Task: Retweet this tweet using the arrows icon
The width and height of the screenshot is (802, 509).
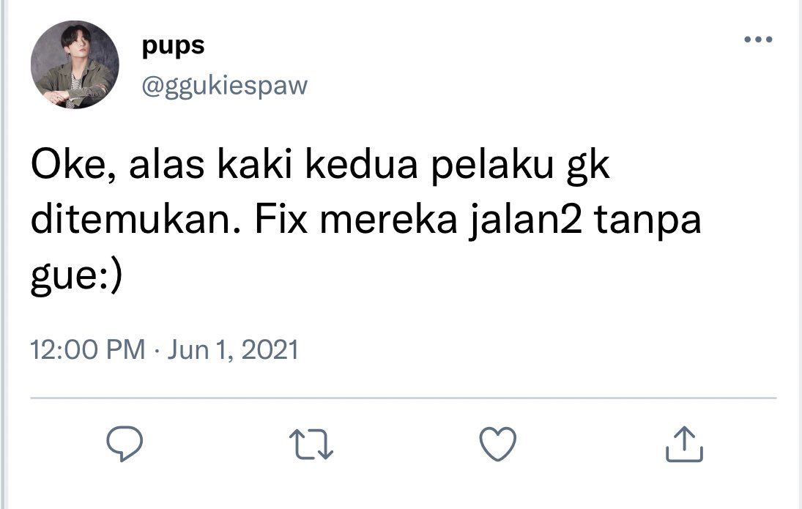Action: pyautogui.click(x=311, y=444)
